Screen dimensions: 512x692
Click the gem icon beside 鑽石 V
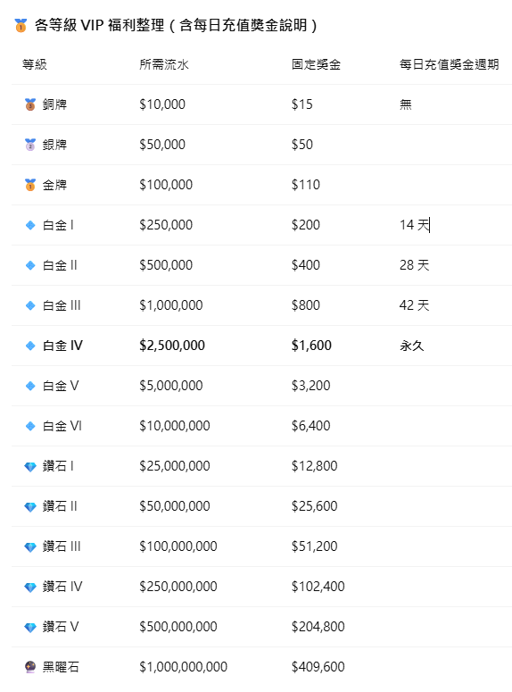pyautogui.click(x=30, y=627)
